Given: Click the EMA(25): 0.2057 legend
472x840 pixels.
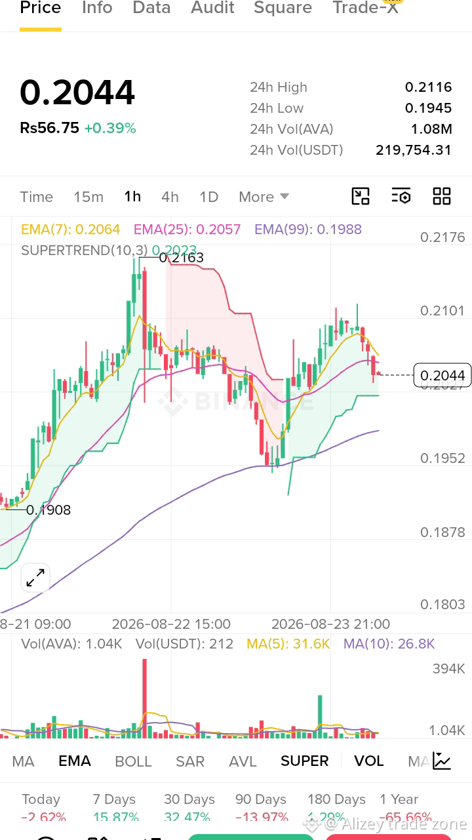Looking at the screenshot, I should pos(187,230).
